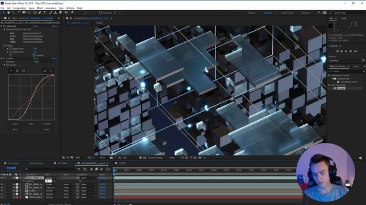Select the Zoom magnifier tool
This screenshot has height=205, width=366.
pyautogui.click(x=13, y=13)
